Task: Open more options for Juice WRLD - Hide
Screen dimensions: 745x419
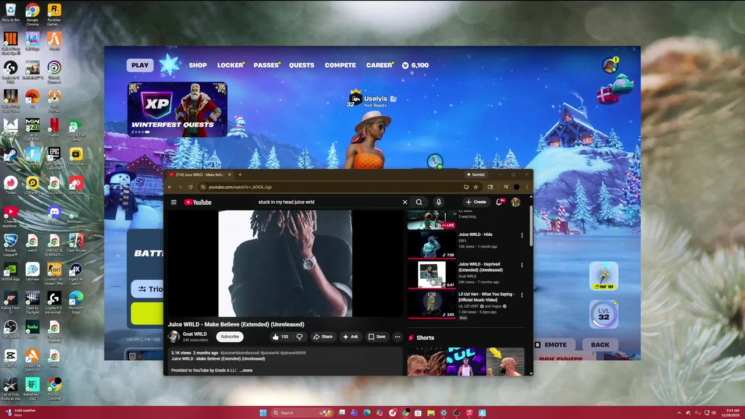Action: point(521,236)
